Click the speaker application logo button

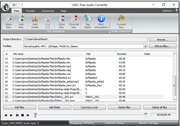[x=6, y=7]
